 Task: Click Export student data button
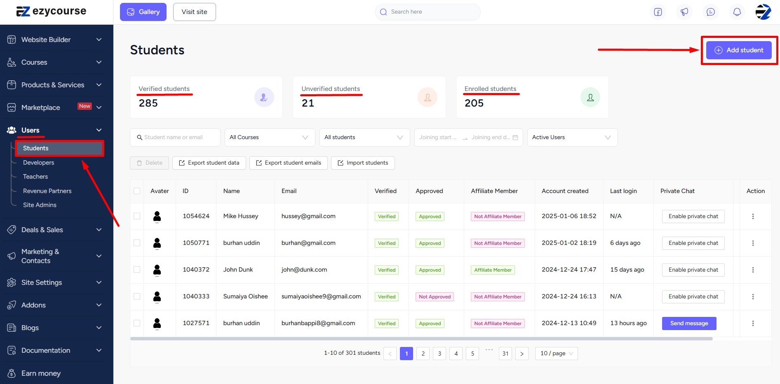pos(209,163)
